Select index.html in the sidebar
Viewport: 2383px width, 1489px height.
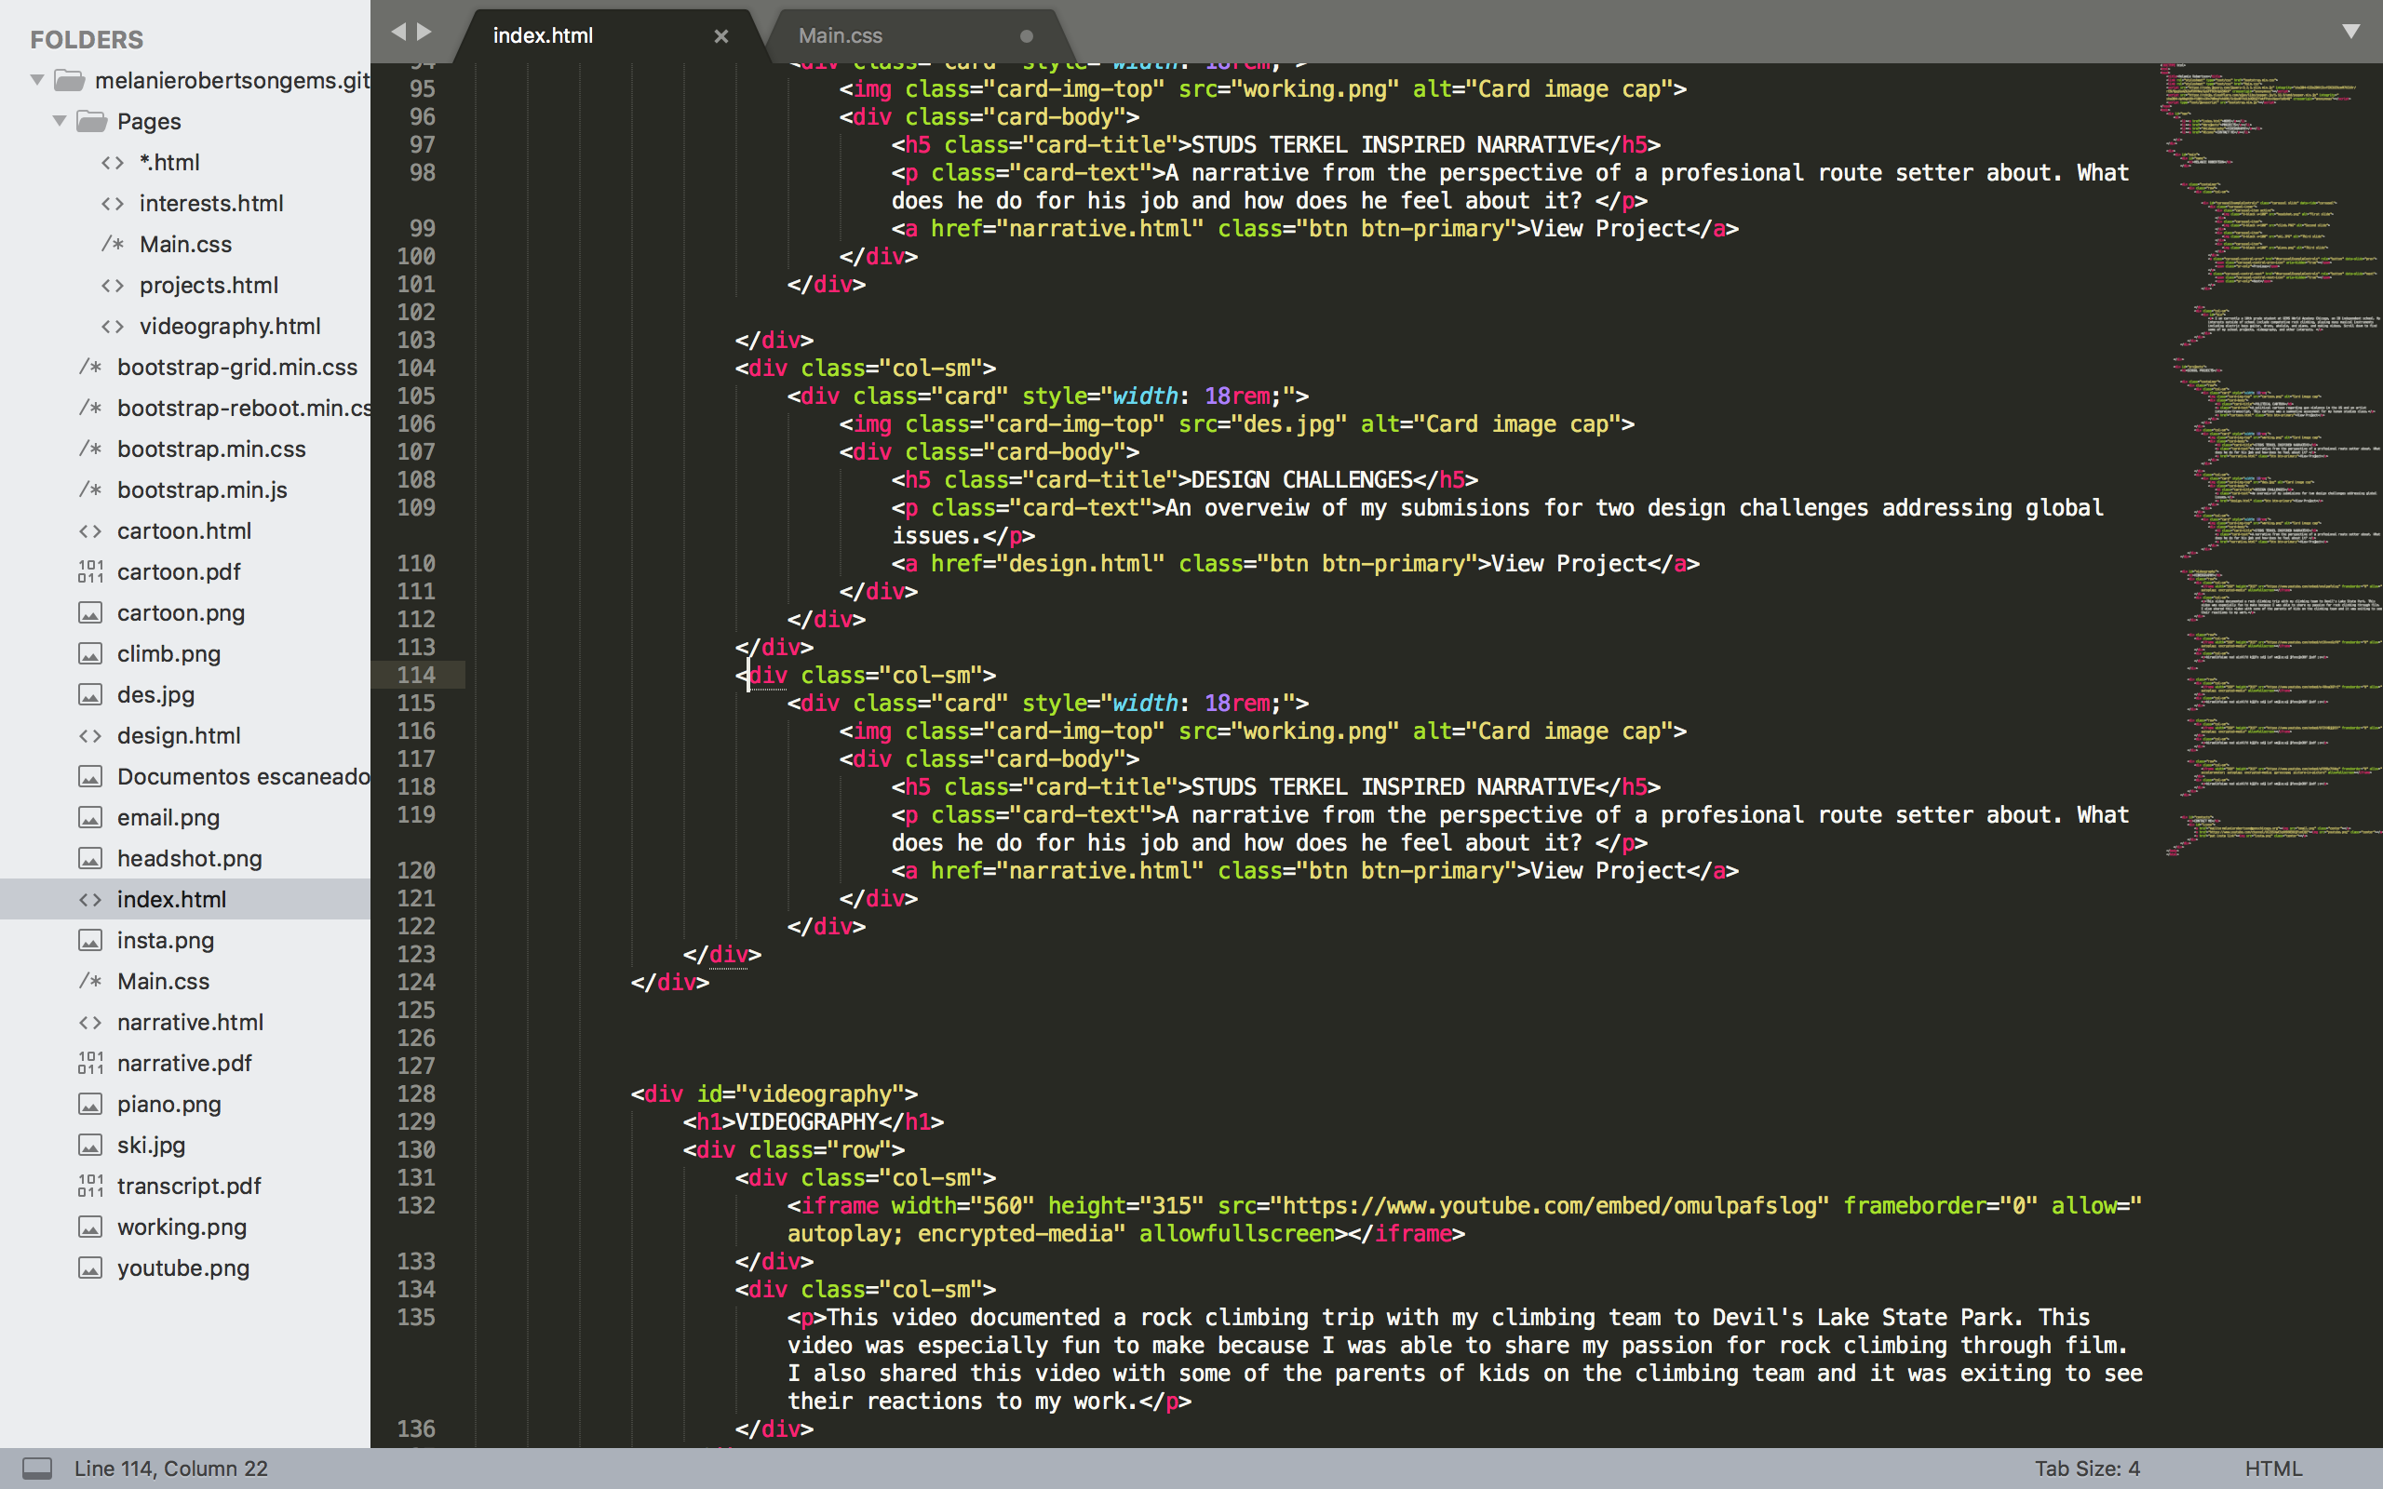tap(185, 899)
